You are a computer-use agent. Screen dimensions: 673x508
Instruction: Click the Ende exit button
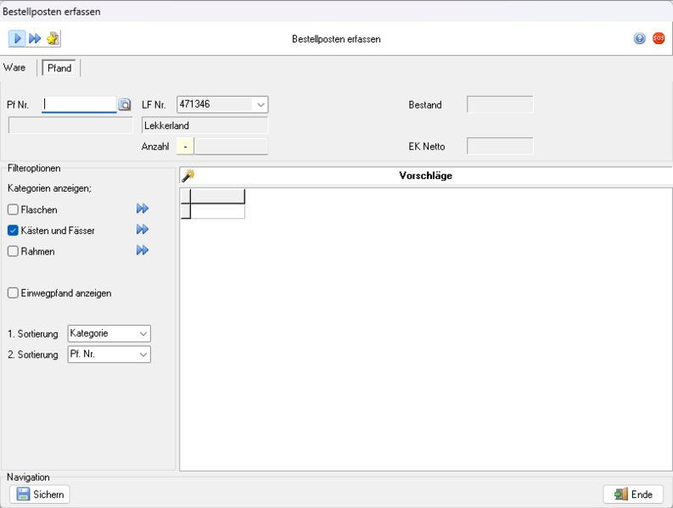pos(633,494)
